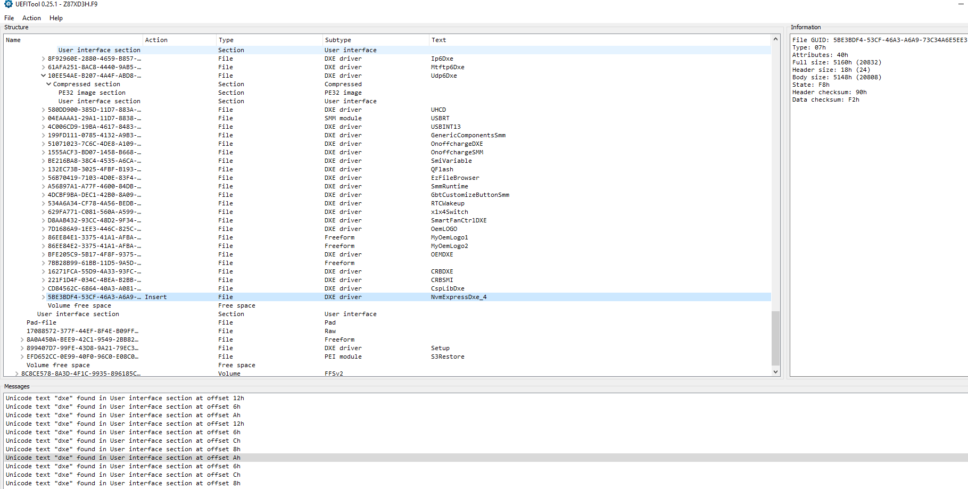Select the 86EE84E1-3375-41A1-AFBA MyOemLogo1 row
This screenshot has height=489, width=968.
point(387,238)
